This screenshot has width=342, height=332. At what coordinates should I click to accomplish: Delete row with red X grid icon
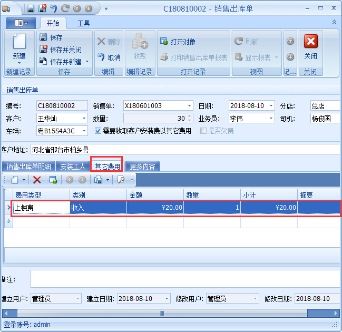click(x=37, y=180)
